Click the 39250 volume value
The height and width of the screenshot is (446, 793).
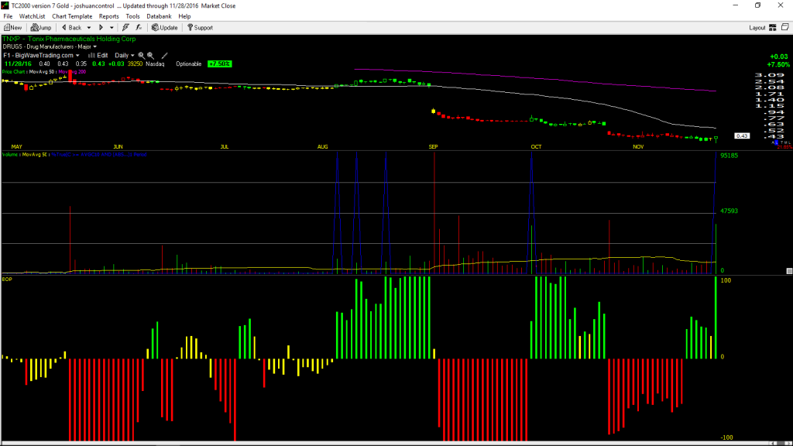[135, 64]
